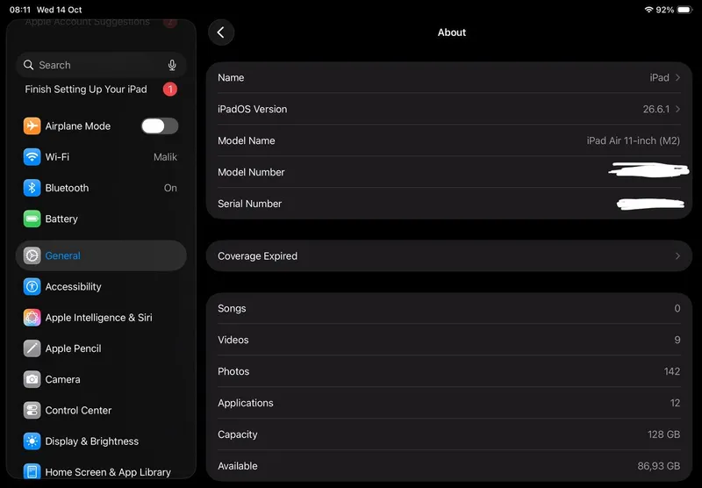Tap the Photos count 142

[x=672, y=371]
